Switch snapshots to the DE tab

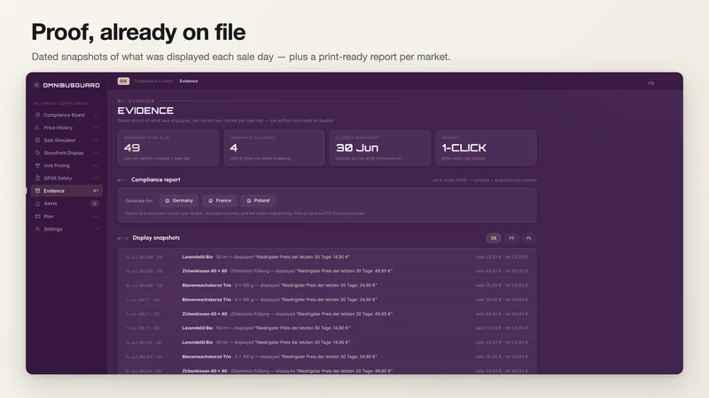pos(494,238)
